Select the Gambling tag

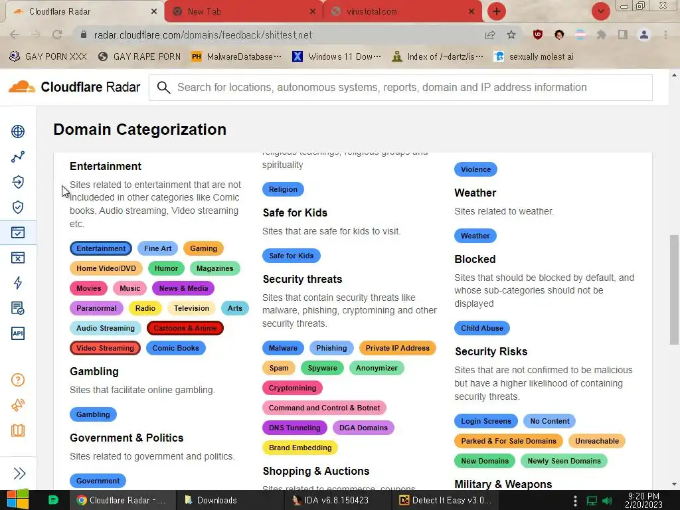(x=93, y=414)
